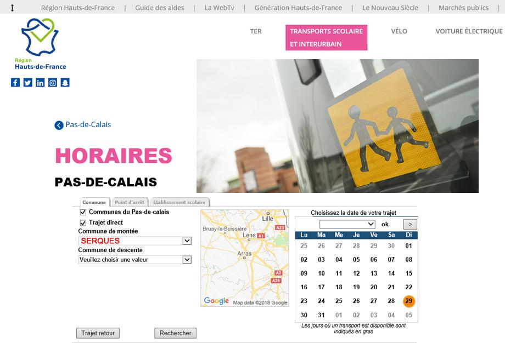Open the Pas-de-Calais back link
Viewport: 505px width, 343px height.
pyautogui.click(x=88, y=125)
